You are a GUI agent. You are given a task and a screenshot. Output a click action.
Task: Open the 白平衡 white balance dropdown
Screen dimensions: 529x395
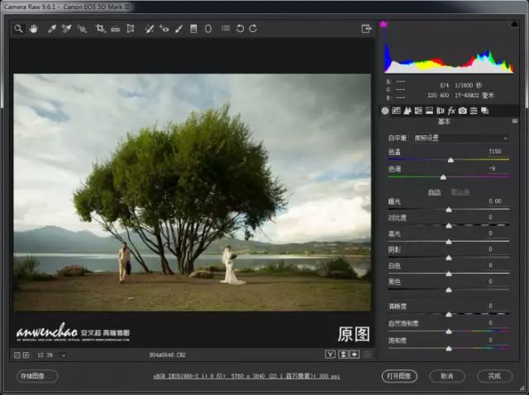pyautogui.click(x=461, y=138)
